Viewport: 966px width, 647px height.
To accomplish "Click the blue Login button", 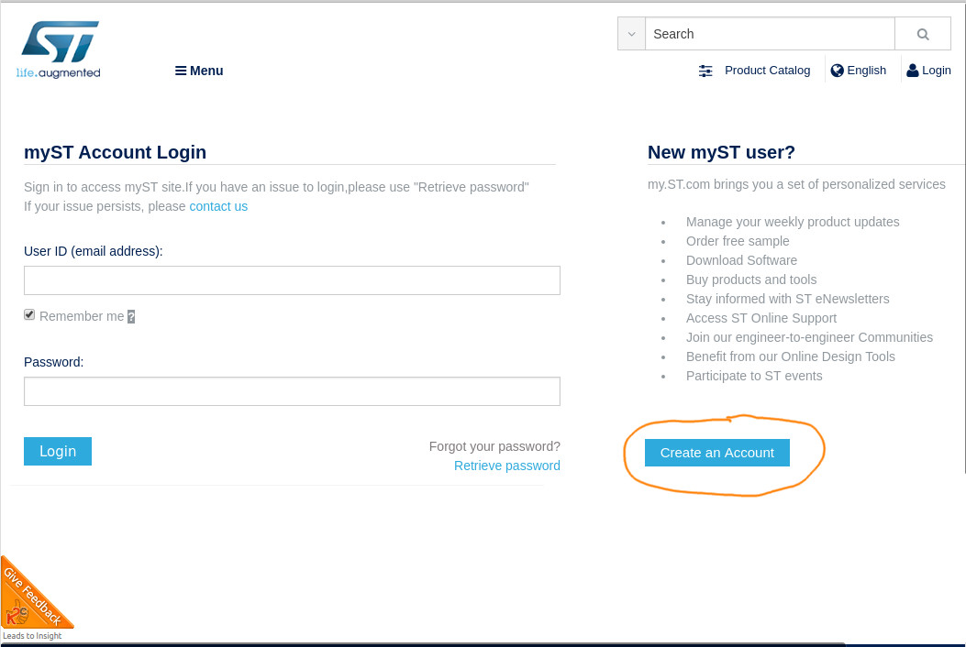I will (x=58, y=451).
